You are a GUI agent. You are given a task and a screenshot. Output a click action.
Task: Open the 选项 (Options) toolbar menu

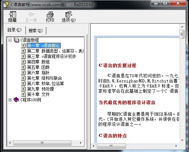coord(69,17)
